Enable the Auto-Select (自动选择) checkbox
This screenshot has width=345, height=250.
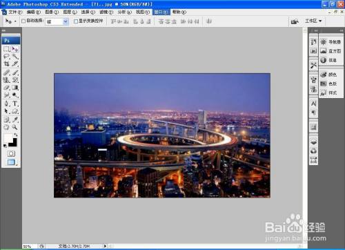[x=23, y=21]
